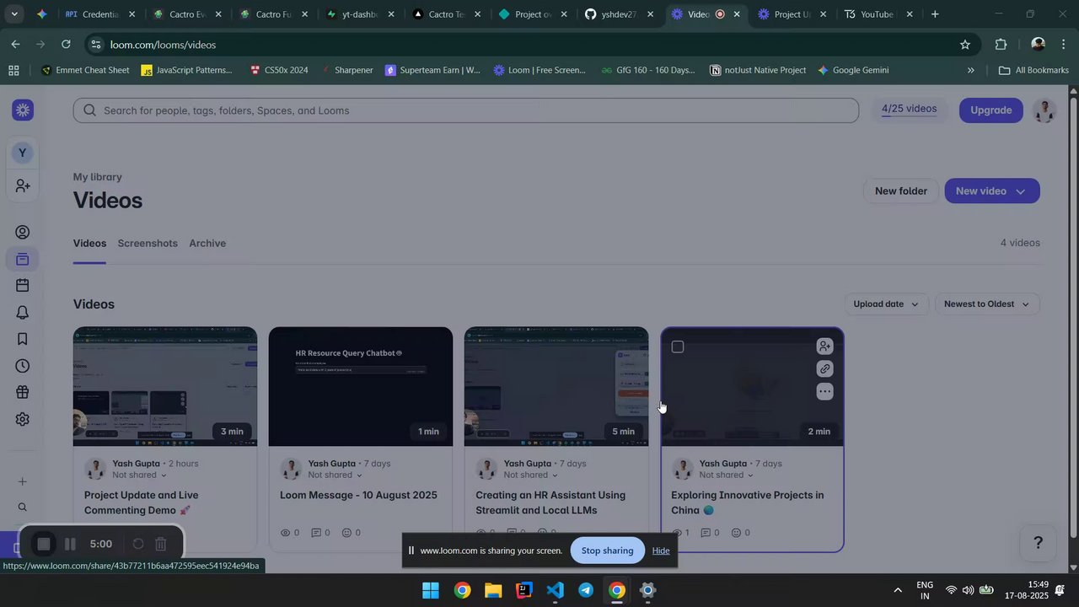This screenshot has height=607, width=1079.
Task: Open File Explorer from the taskbar
Action: tap(493, 590)
